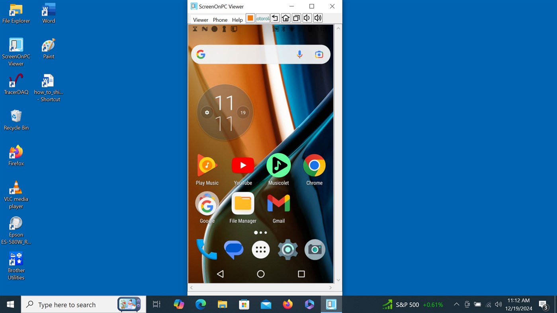
Task: Expand hidden icons in the system tray
Action: coord(456,304)
